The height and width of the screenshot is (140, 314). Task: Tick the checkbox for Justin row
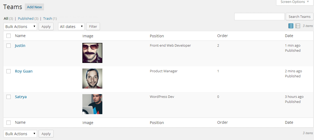click(x=9, y=46)
